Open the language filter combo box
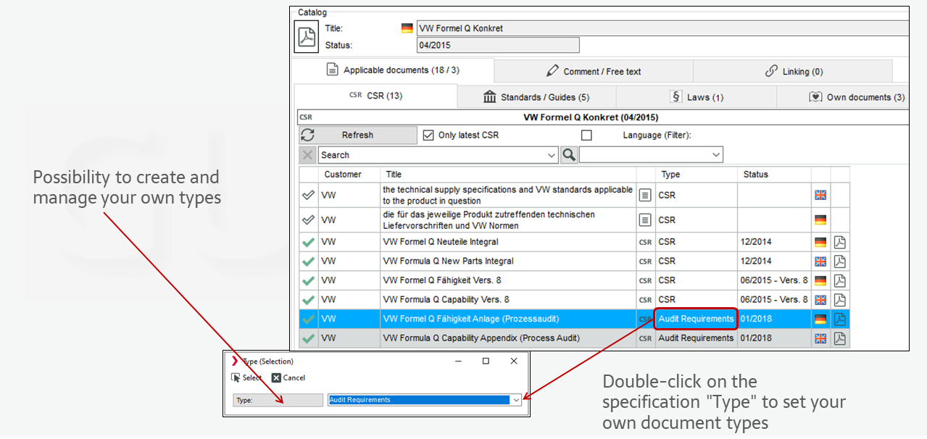The image size is (927, 439). coord(716,155)
